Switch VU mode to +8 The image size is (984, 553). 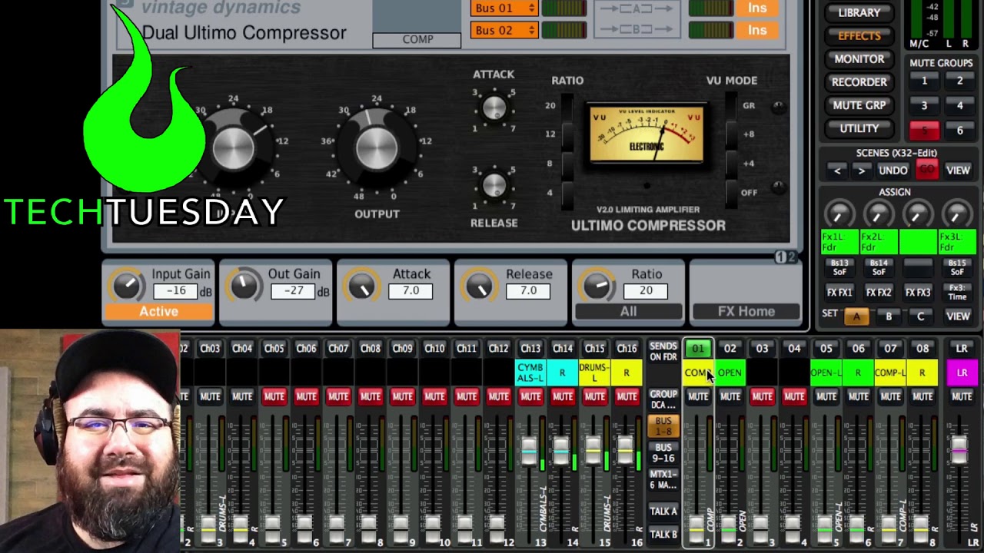[x=730, y=134]
